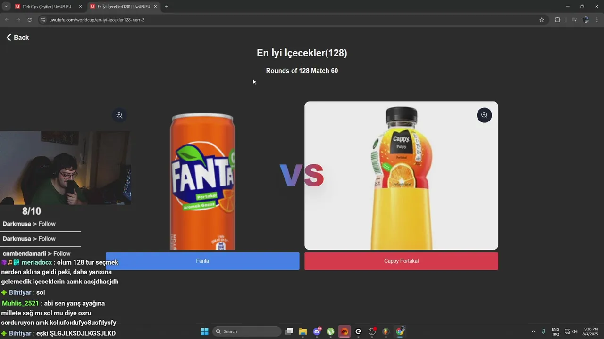Click the microphone tray icon
Viewport: 604px width, 339px height.
pyautogui.click(x=544, y=331)
